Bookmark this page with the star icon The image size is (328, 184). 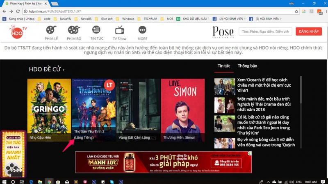pyautogui.click(x=296, y=11)
